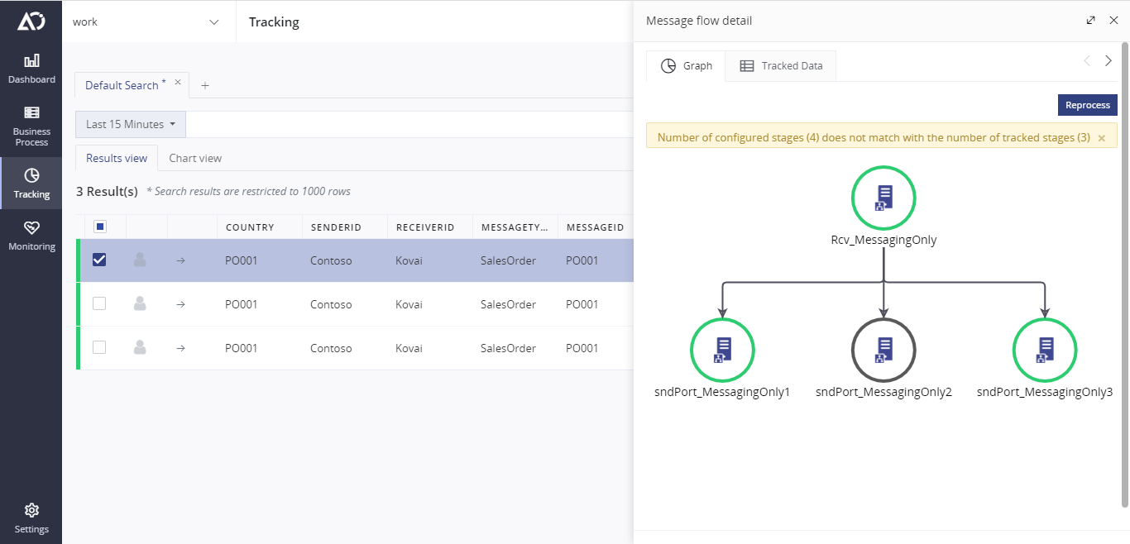Toggle the select-all header checkbox
This screenshot has height=544, width=1130.
click(x=100, y=227)
